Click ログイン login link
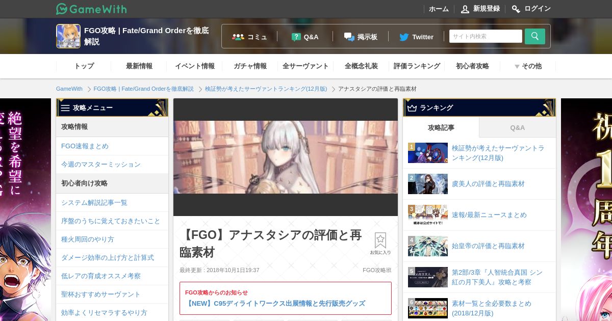This screenshot has width=612, height=321. click(531, 9)
